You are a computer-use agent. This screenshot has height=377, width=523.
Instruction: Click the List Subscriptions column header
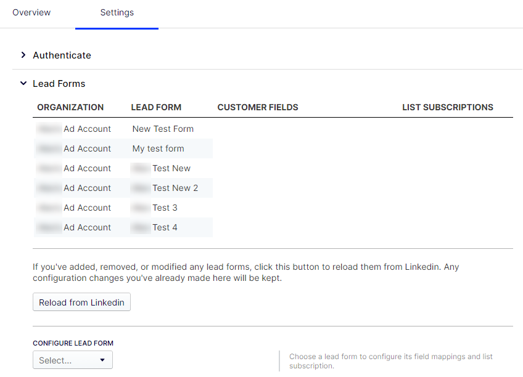(447, 107)
